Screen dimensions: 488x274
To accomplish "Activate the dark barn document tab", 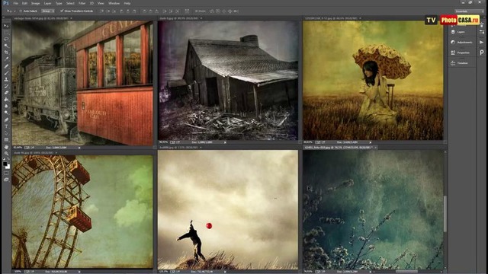I will tap(179, 18).
